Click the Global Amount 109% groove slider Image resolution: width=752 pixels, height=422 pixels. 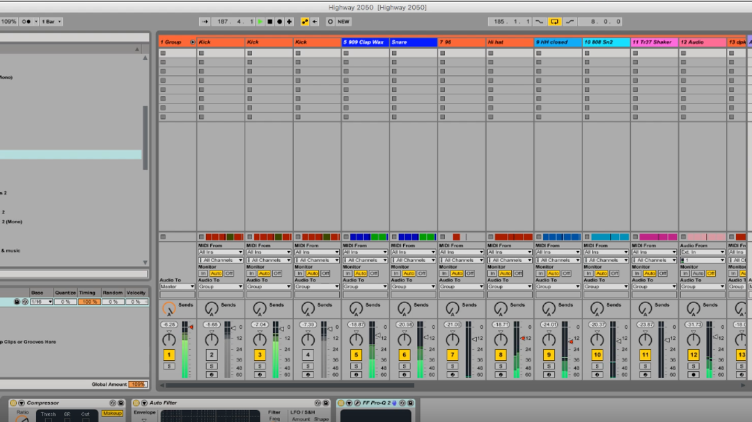pos(137,384)
